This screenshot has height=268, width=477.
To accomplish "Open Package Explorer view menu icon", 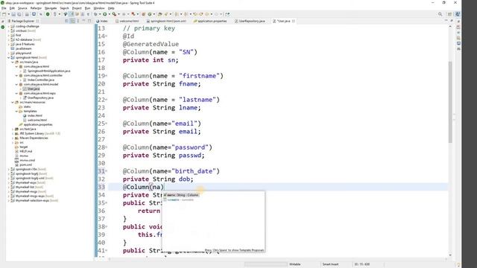I will tap(78, 21).
